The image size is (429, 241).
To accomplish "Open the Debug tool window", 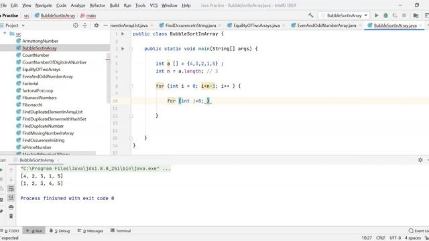I will (x=60, y=231).
